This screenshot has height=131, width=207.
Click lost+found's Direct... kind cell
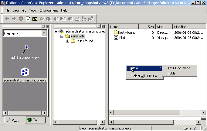163,33
